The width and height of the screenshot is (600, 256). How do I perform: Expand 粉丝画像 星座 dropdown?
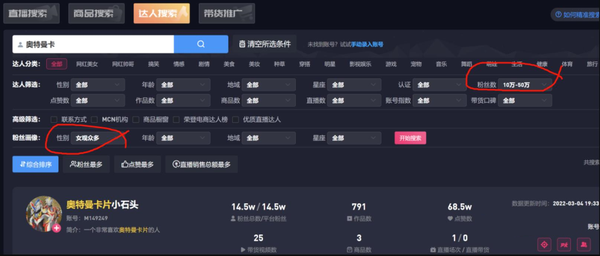click(x=354, y=138)
